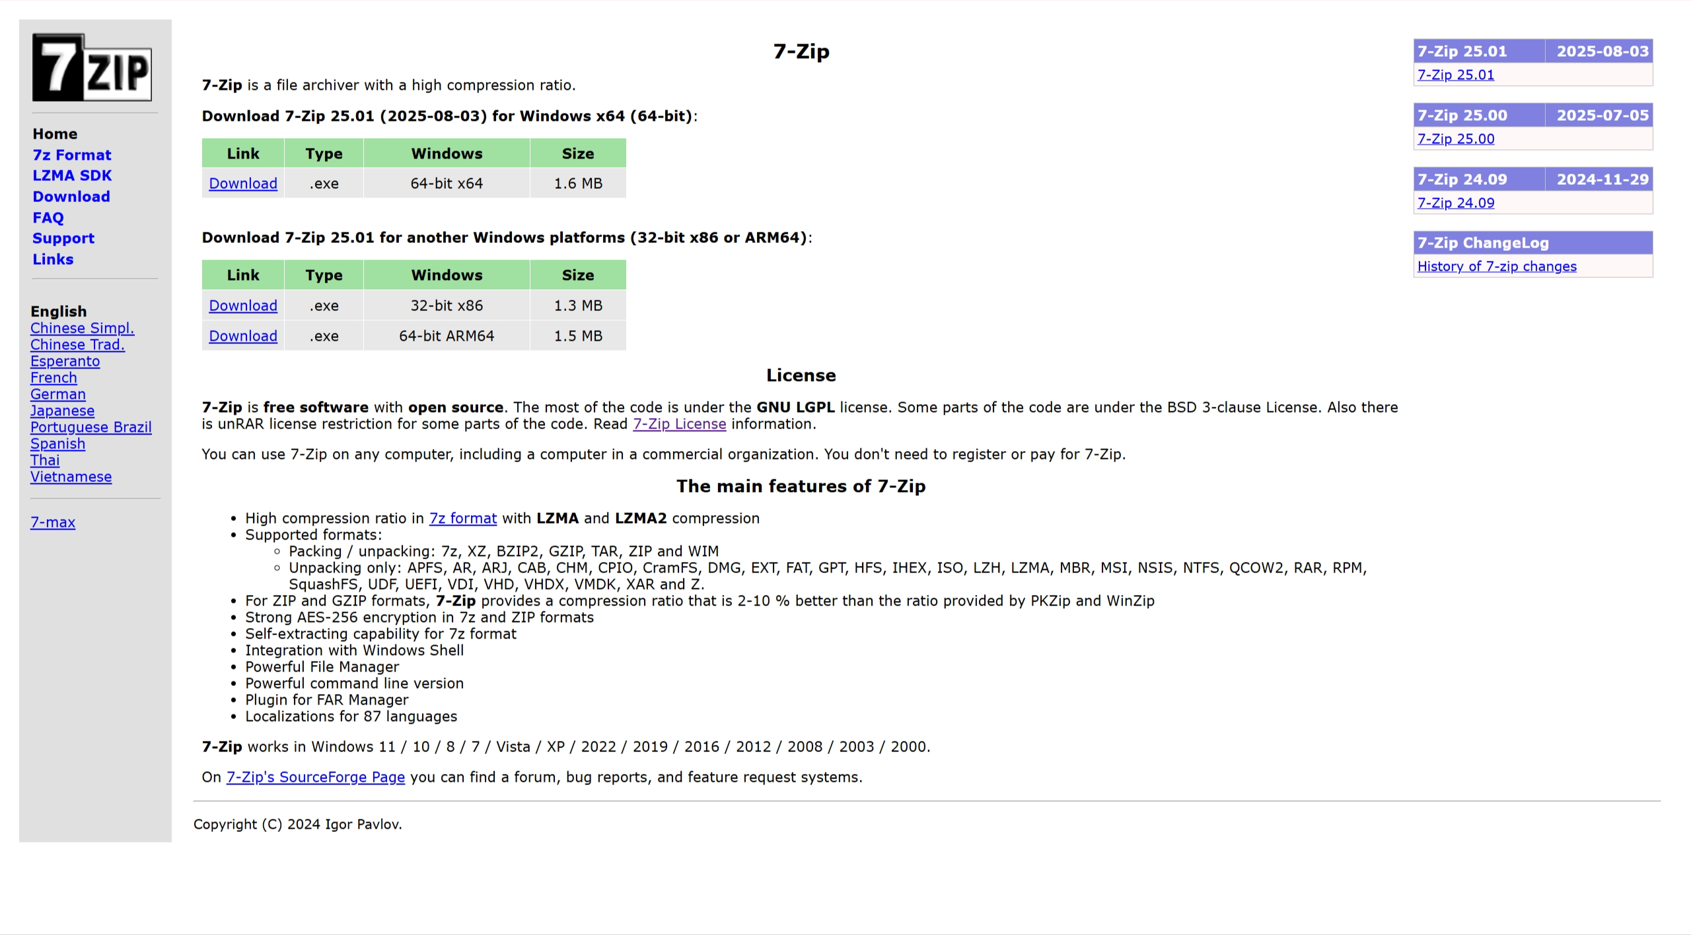This screenshot has height=935, width=1691.
Task: Open the 7z Format sidebar link
Action: 72,155
